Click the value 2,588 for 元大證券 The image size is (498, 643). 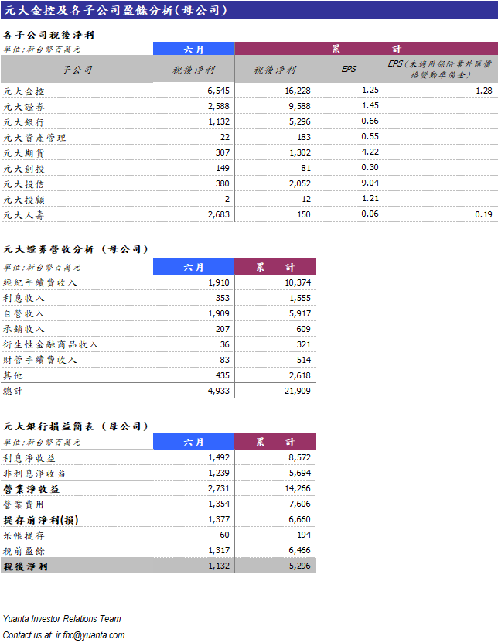tap(219, 106)
